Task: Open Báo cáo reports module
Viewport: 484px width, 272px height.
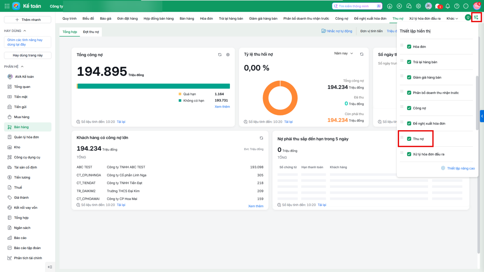Action: [x=28, y=238]
